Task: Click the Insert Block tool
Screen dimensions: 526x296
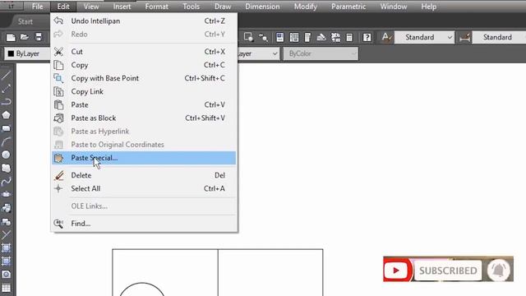Action: (6, 208)
